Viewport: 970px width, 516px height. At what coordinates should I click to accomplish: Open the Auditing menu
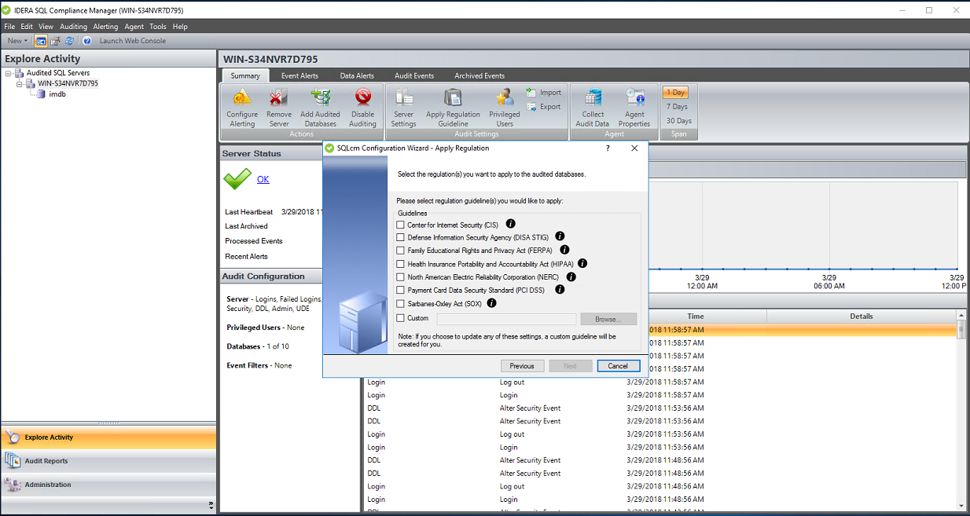74,27
